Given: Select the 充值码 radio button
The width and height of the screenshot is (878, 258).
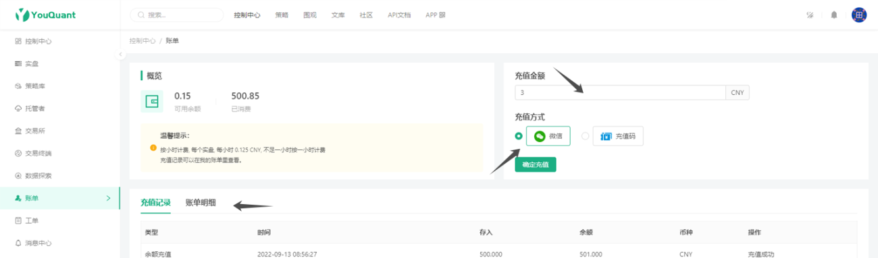Looking at the screenshot, I should coord(585,136).
